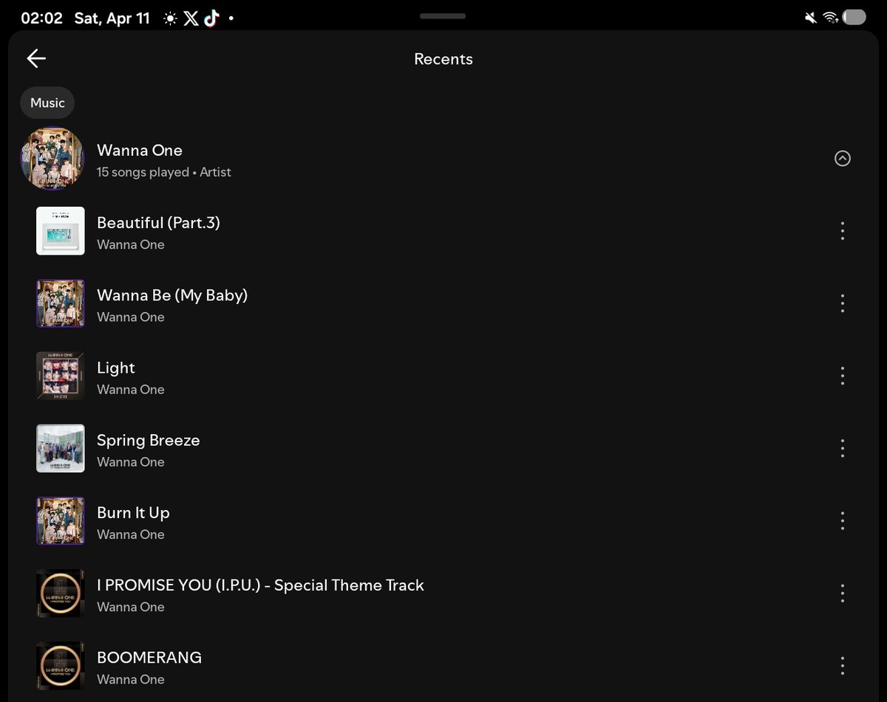Play the song Burn It Up

(443, 520)
